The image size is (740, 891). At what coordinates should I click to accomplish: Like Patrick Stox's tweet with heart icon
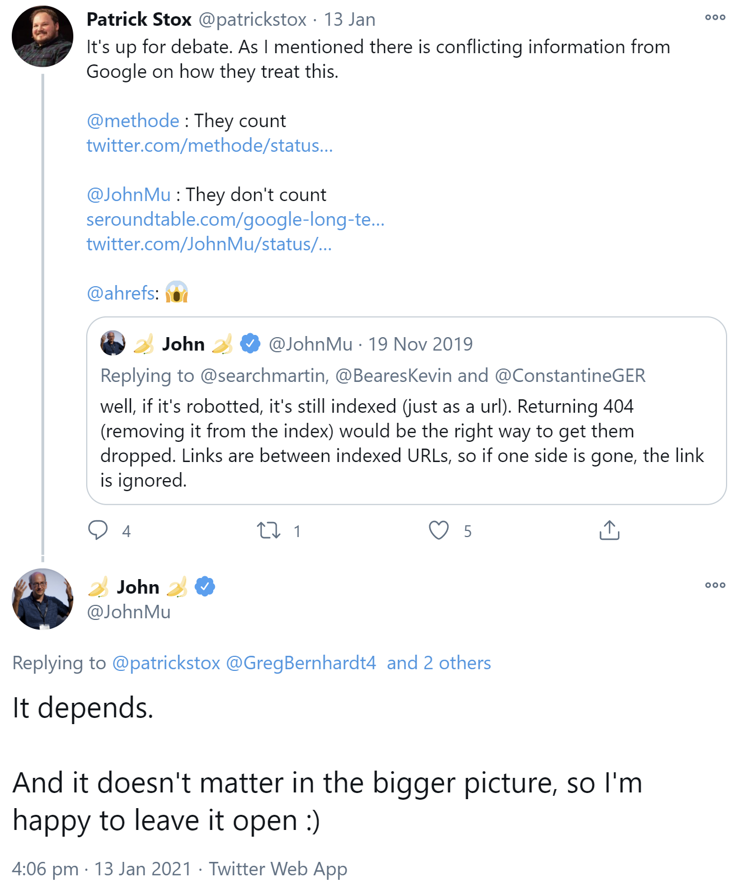(439, 530)
